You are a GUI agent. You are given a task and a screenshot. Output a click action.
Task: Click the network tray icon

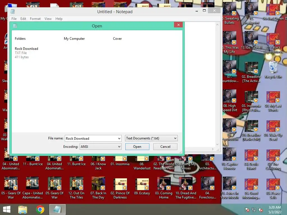254,210
